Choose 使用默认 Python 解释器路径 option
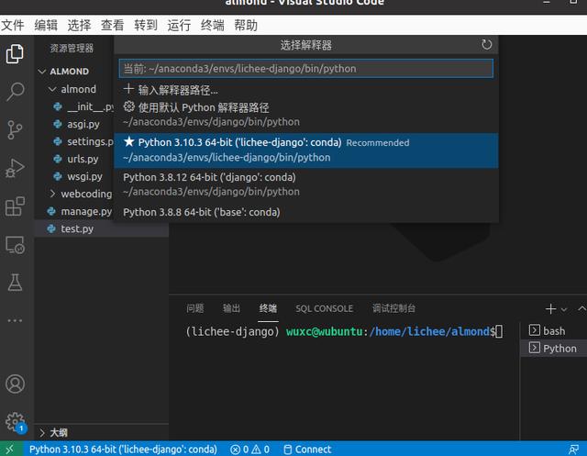The height and width of the screenshot is (456, 587). click(305, 115)
